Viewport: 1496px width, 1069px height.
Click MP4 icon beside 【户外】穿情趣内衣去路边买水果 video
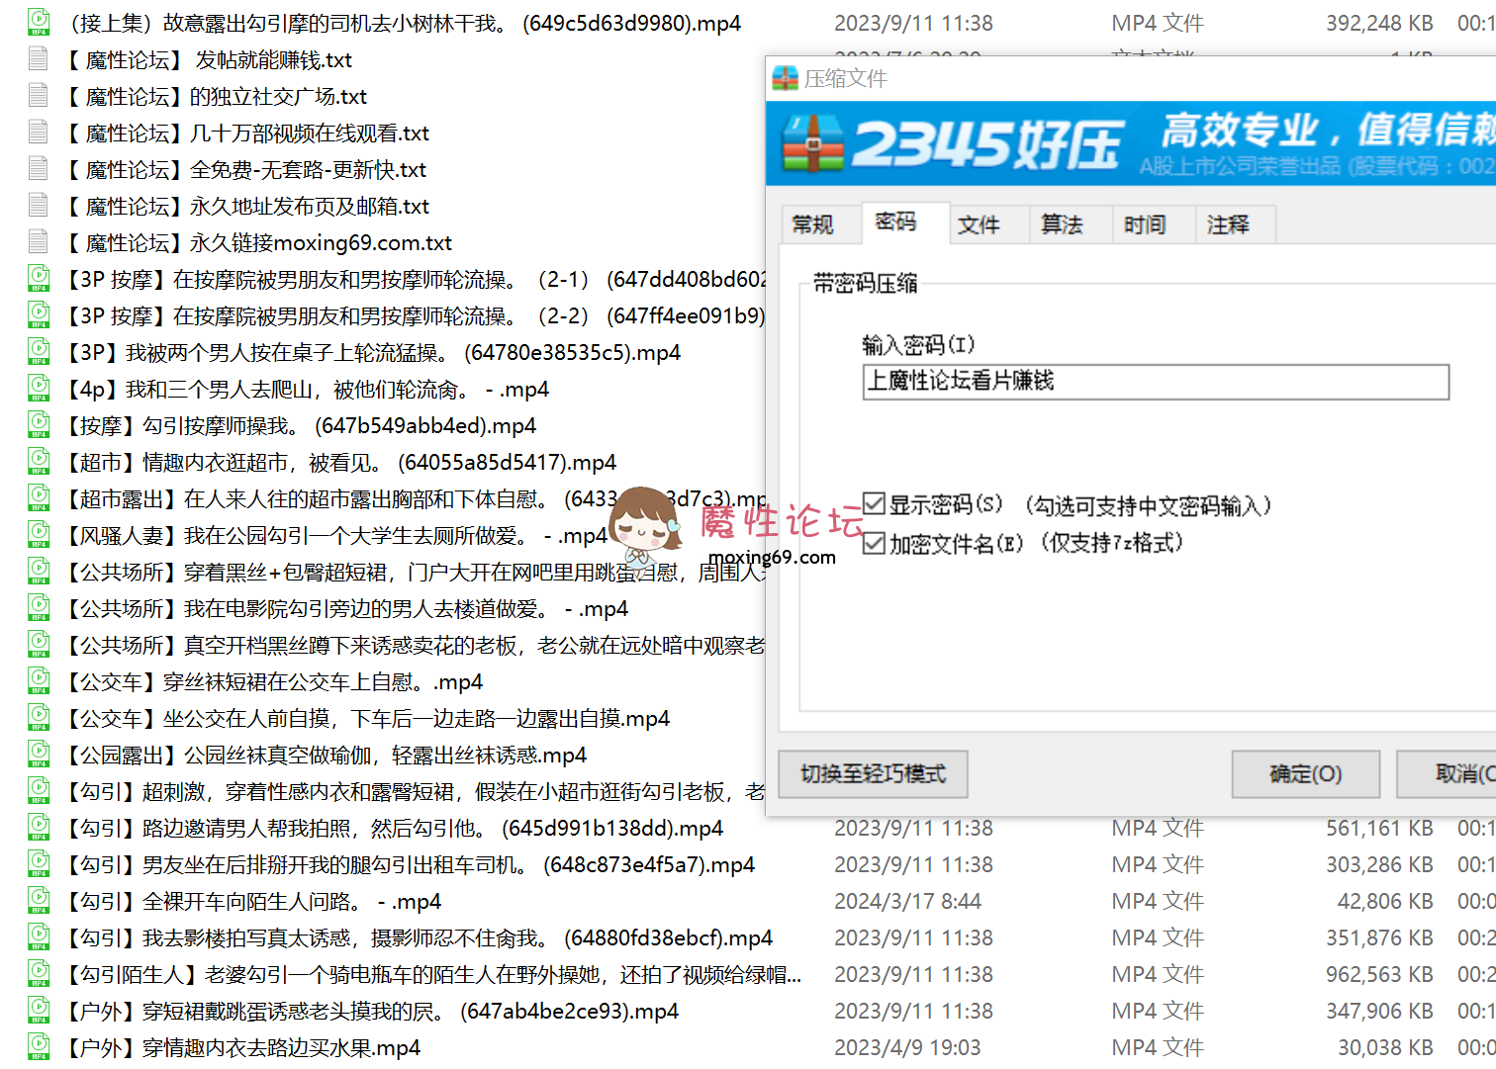[x=38, y=1045]
